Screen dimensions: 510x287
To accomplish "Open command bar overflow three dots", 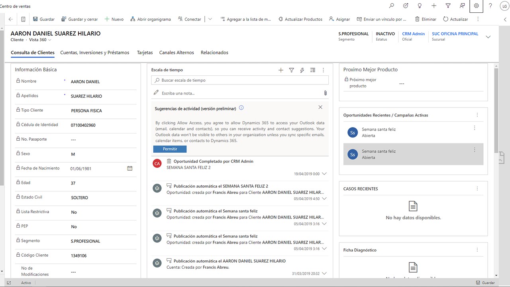I will [x=478, y=19].
